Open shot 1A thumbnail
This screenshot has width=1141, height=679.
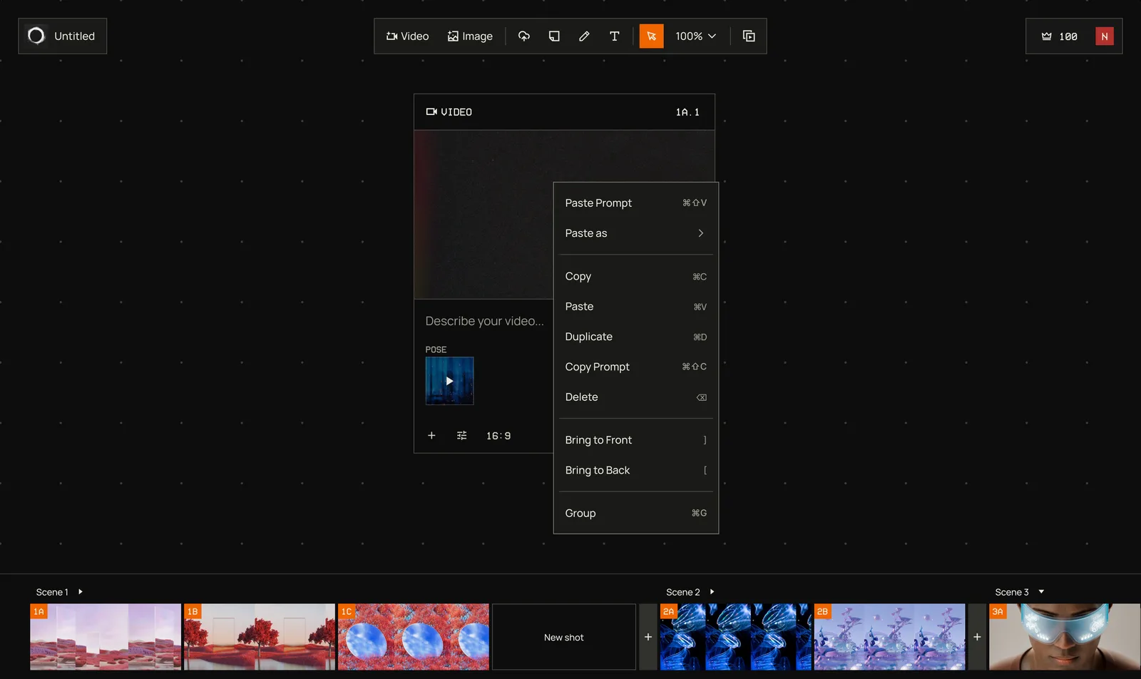pyautogui.click(x=106, y=637)
